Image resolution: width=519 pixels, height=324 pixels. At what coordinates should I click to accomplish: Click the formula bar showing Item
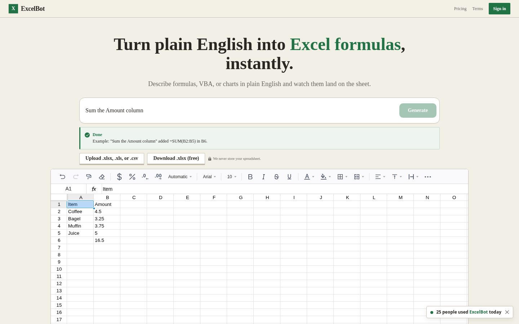[x=285, y=189]
